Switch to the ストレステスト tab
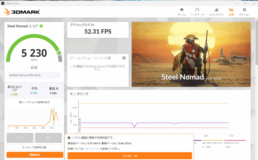Viewport: 258px width, 160px height. (x=216, y=12)
